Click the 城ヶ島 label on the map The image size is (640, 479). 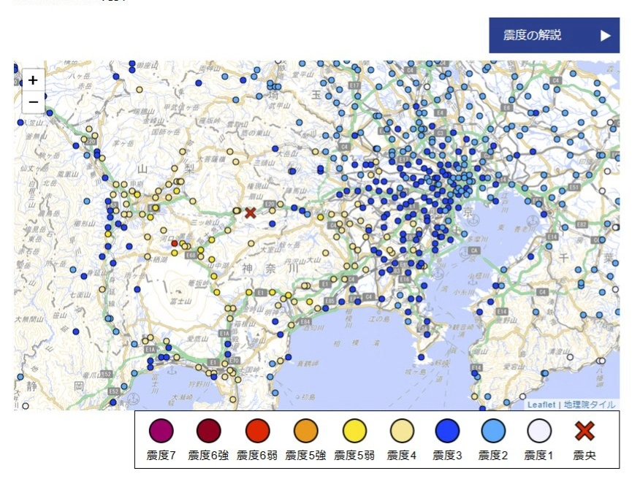click(415, 372)
